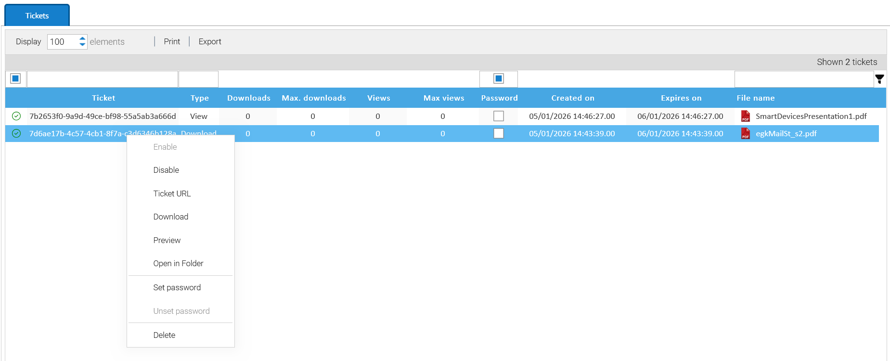Click green status icon of first ticket
Viewport: 890px width, 361px height.
tap(16, 116)
